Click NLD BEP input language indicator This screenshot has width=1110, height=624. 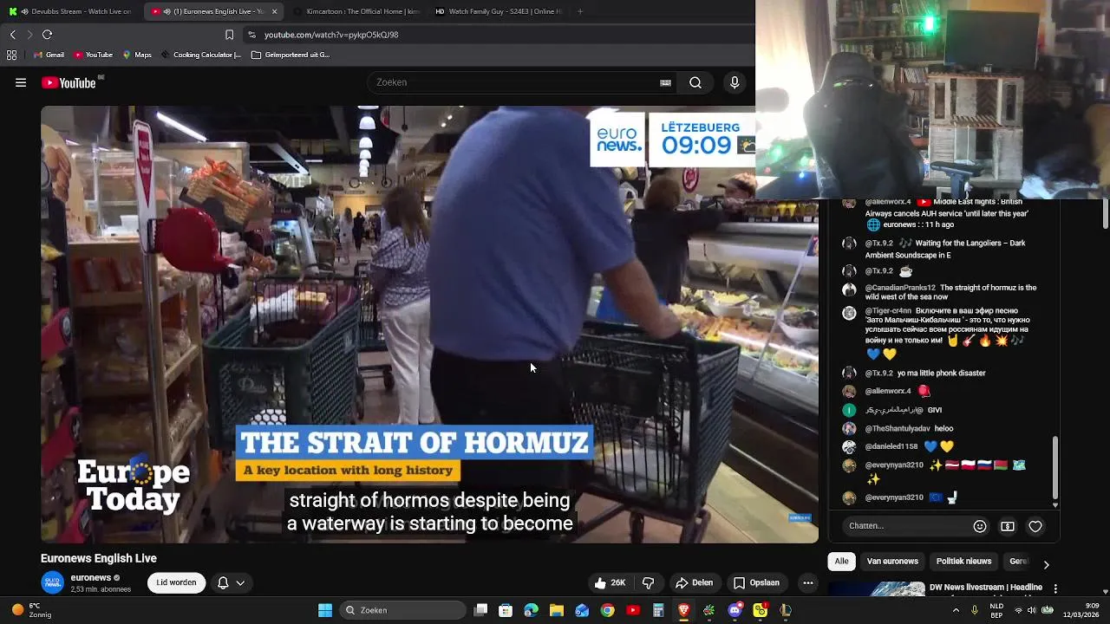click(996, 610)
